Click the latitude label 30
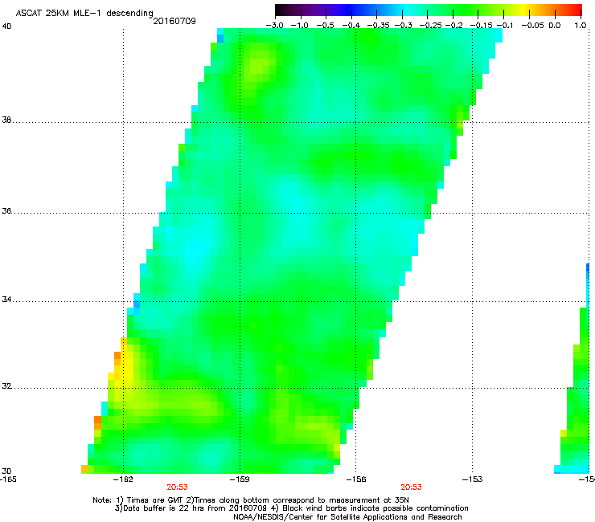Image resolution: width=595 pixels, height=522 pixels. (6, 471)
